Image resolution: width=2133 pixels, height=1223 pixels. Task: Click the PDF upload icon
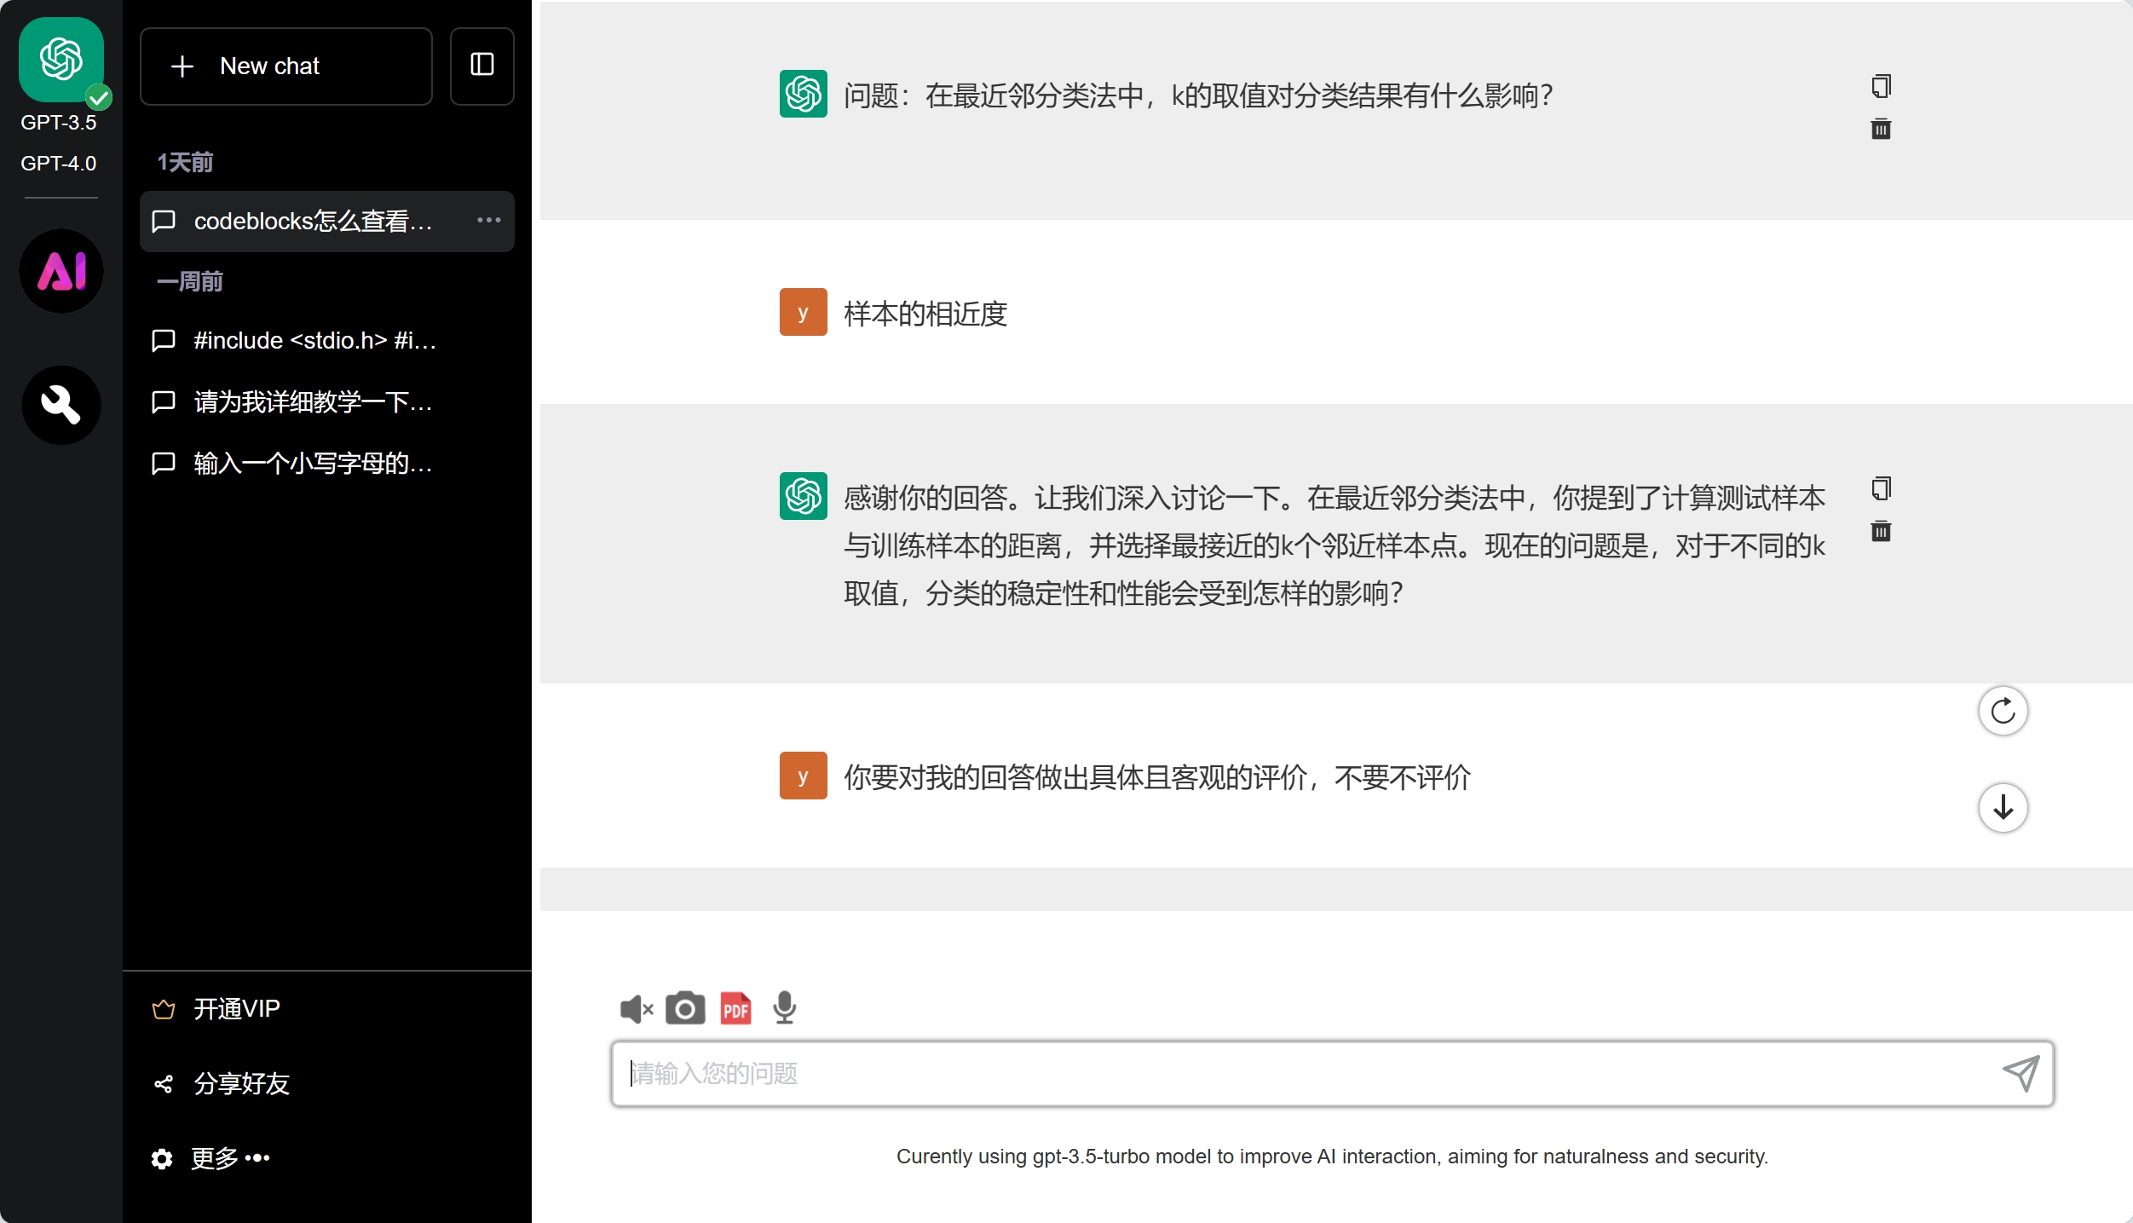point(735,1009)
